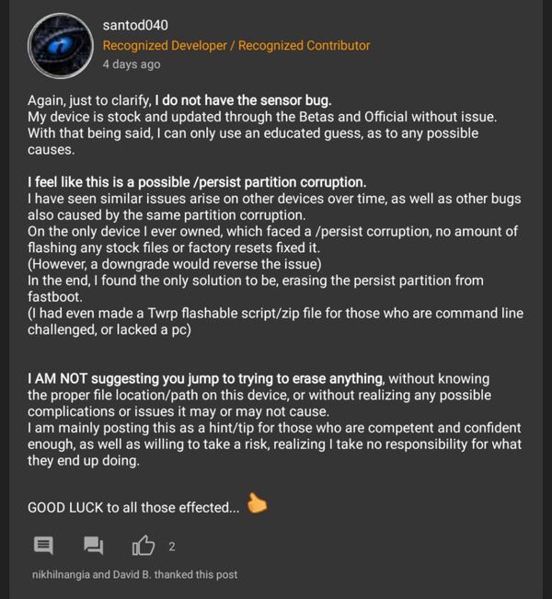
Task: Open santod040's dragon eye avatar
Action: 61,46
